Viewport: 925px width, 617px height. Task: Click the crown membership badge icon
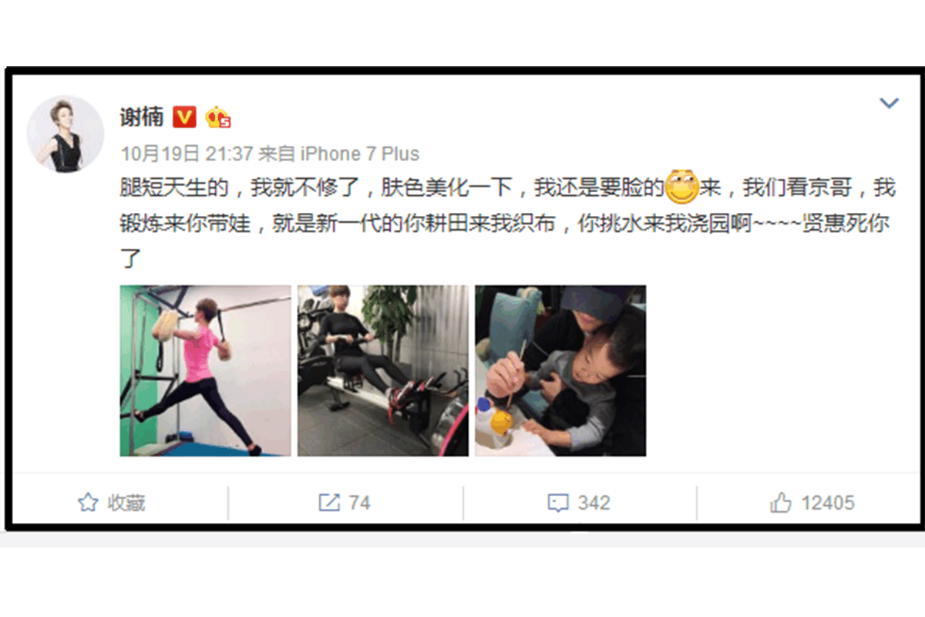click(218, 117)
